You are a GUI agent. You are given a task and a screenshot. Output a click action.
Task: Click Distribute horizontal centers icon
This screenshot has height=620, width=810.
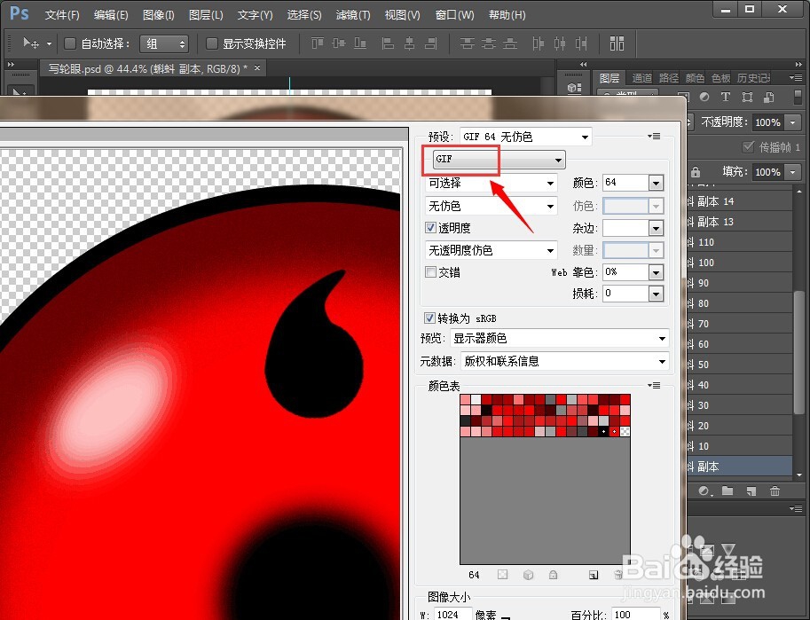[x=560, y=43]
